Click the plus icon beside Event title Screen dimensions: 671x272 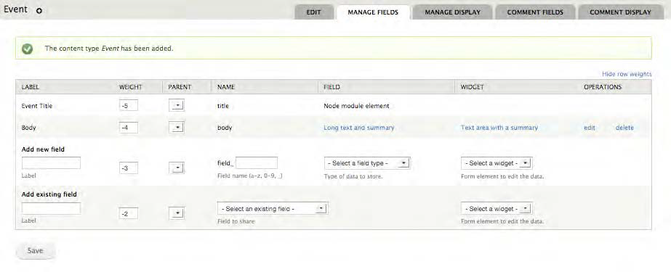coord(39,11)
